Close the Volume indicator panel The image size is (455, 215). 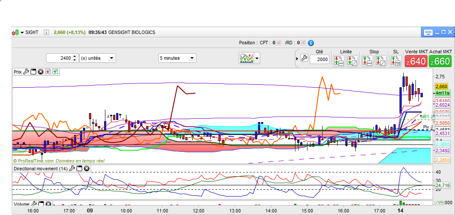click(48, 204)
